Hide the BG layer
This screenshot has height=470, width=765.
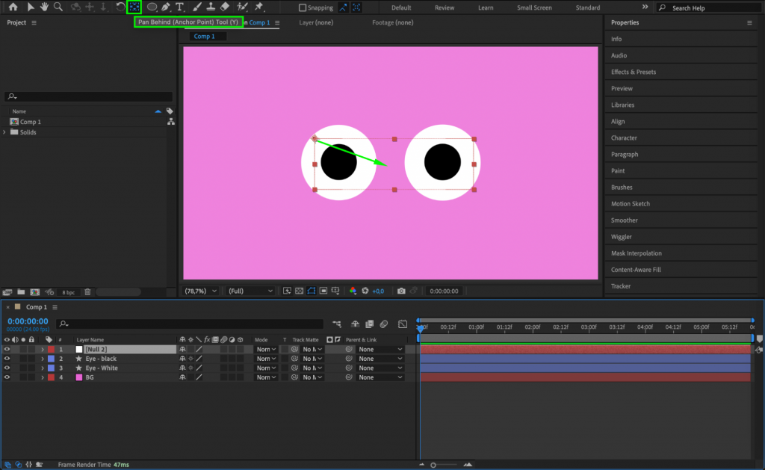(x=7, y=377)
